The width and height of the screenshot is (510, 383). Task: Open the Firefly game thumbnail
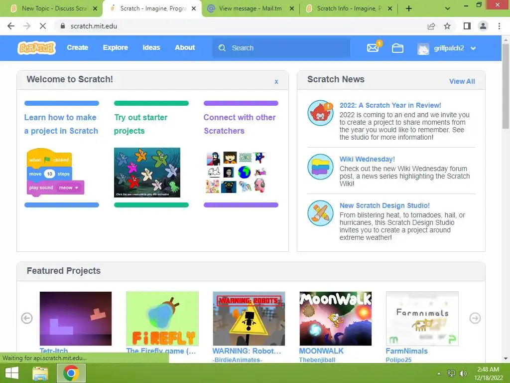point(162,319)
